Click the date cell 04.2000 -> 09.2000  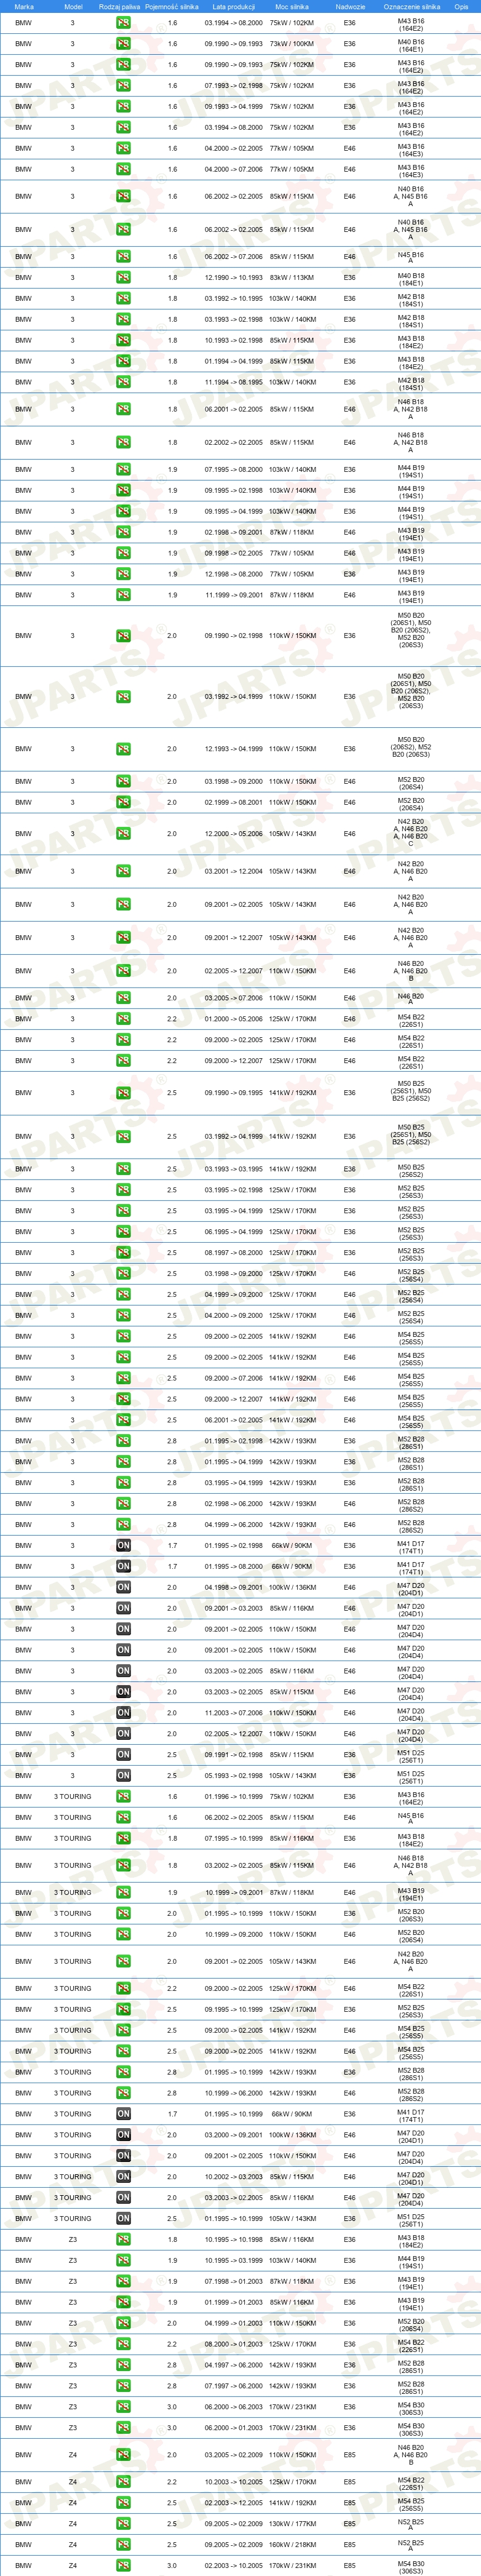234,1316
